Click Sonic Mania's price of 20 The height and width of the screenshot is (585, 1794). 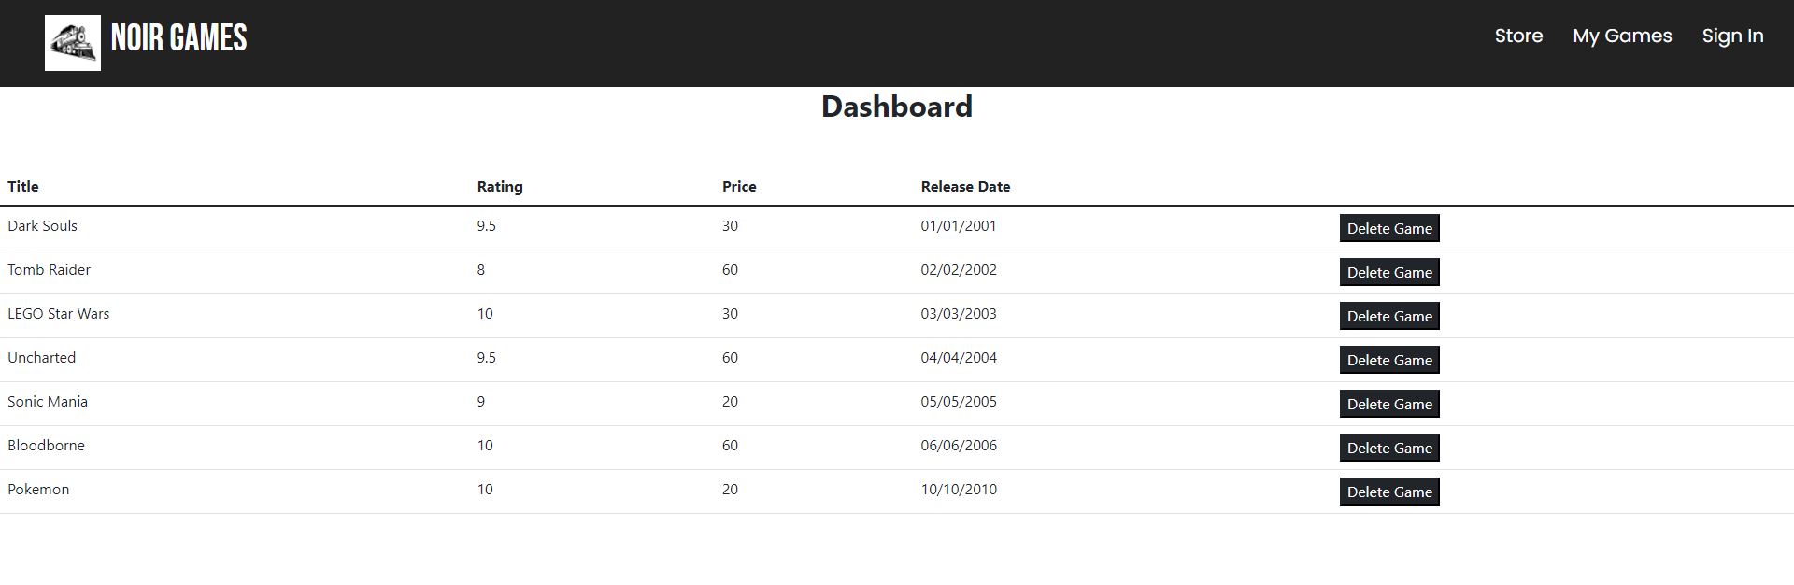pos(730,401)
